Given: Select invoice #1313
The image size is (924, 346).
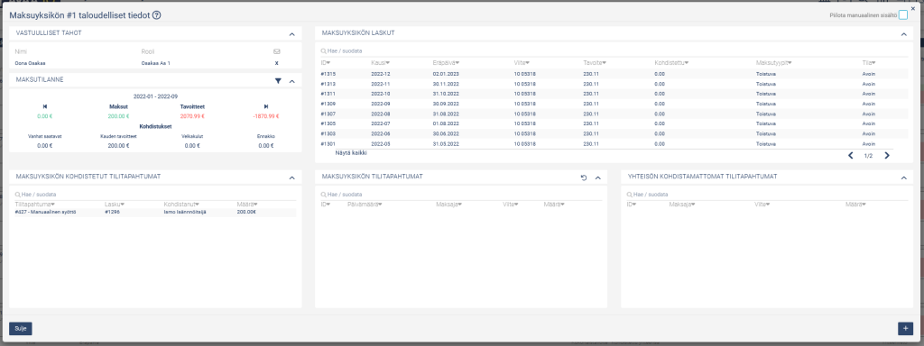Looking at the screenshot, I should [614, 84].
